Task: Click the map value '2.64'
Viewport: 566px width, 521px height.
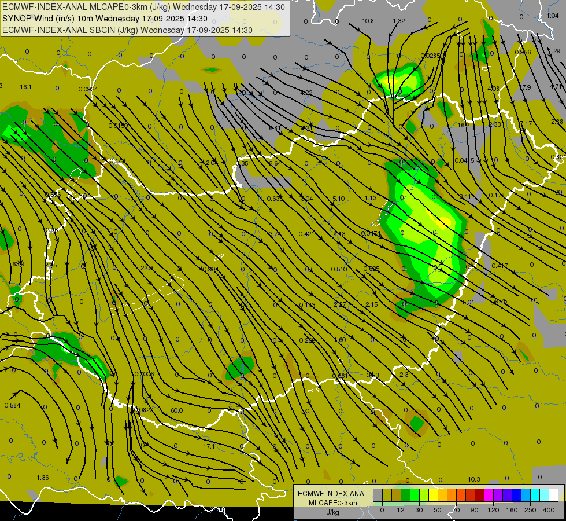Action: click(x=275, y=163)
